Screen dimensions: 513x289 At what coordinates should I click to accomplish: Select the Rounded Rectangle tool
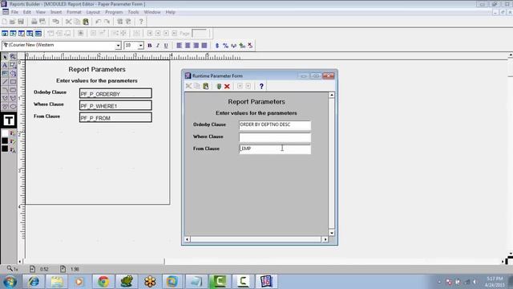coord(13,90)
